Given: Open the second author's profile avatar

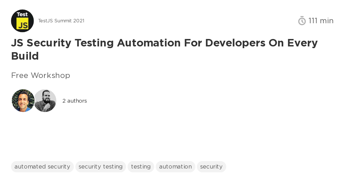Looking at the screenshot, I should click(45, 101).
